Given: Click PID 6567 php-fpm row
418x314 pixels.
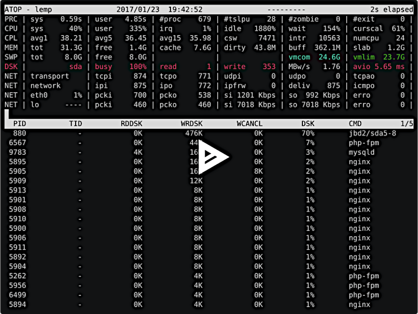Looking at the screenshot, I should tap(209, 143).
